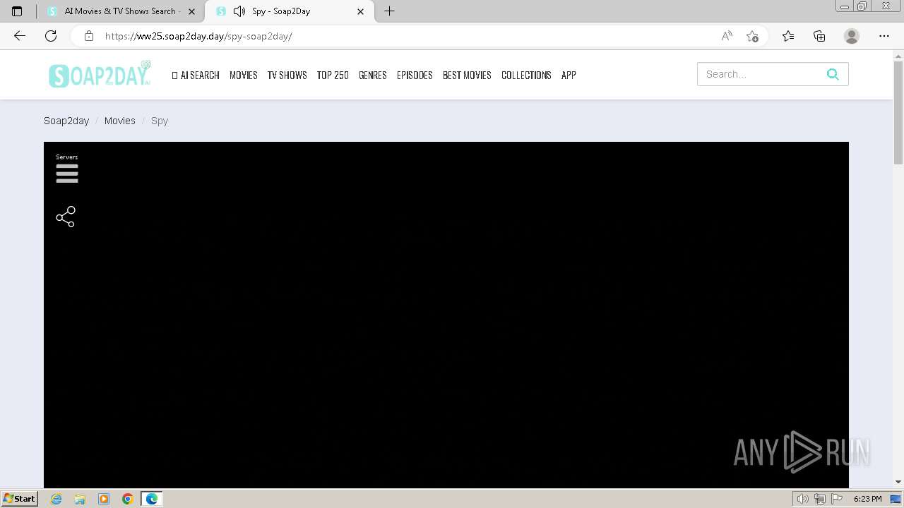Mute the Spy tab audio icon
The height and width of the screenshot is (508, 904).
[239, 11]
